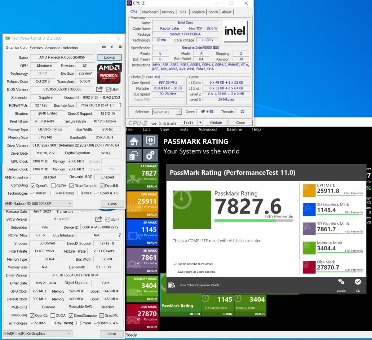This screenshot has height=340, width=372.
Task: Toggle the CUDA checkbox in the RX 580 window
Action: point(53,186)
